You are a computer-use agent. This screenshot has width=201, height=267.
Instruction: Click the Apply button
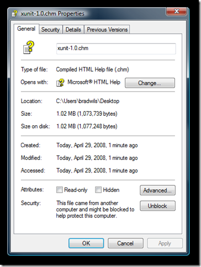tap(165, 243)
